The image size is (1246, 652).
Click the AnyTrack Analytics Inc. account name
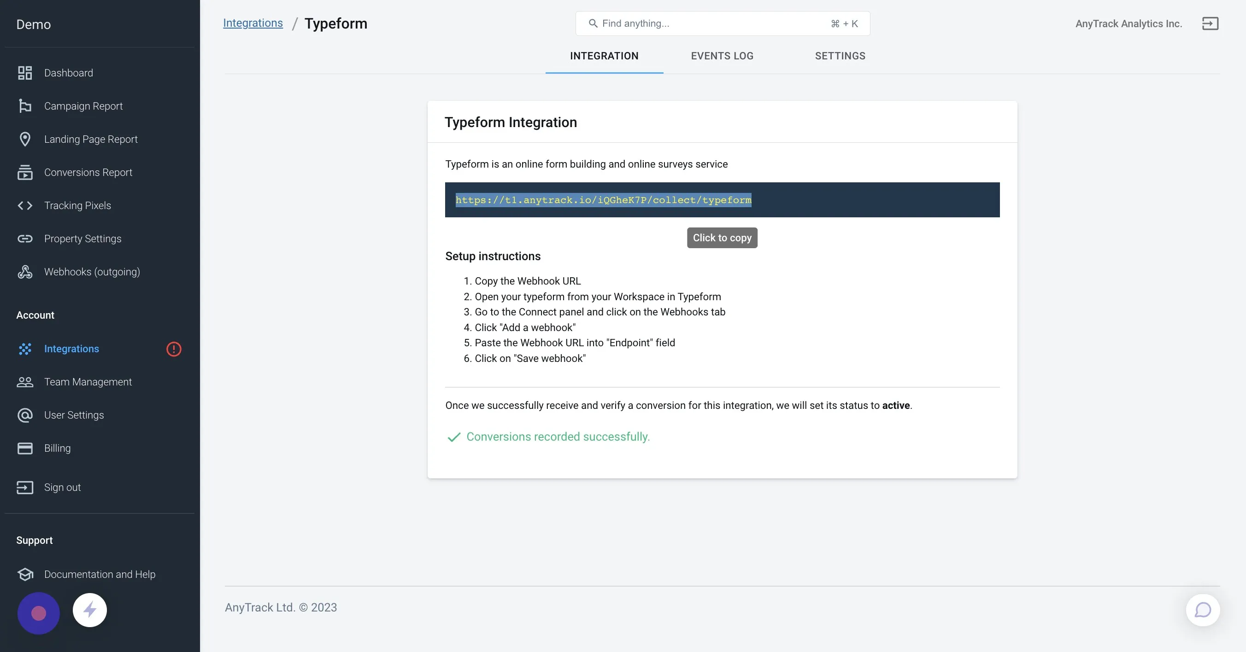[1128, 23]
